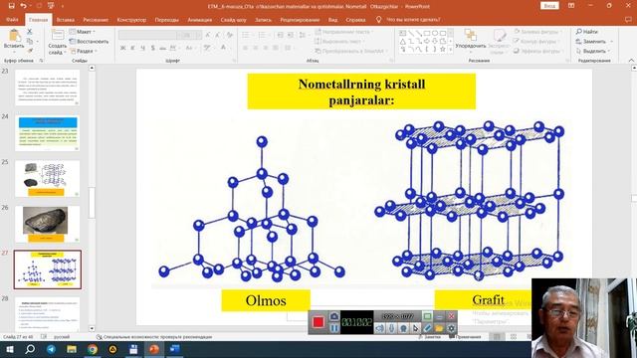Click the New Slide (Создать слайд) icon
Screen dimensions: 637x358
point(58,36)
